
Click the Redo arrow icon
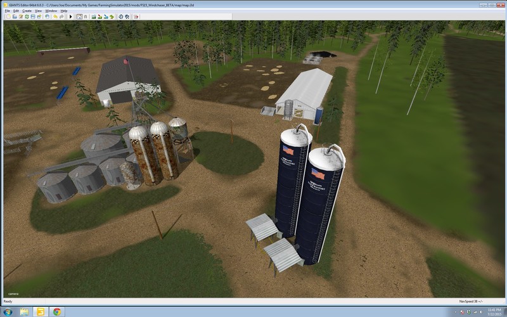click(61, 16)
